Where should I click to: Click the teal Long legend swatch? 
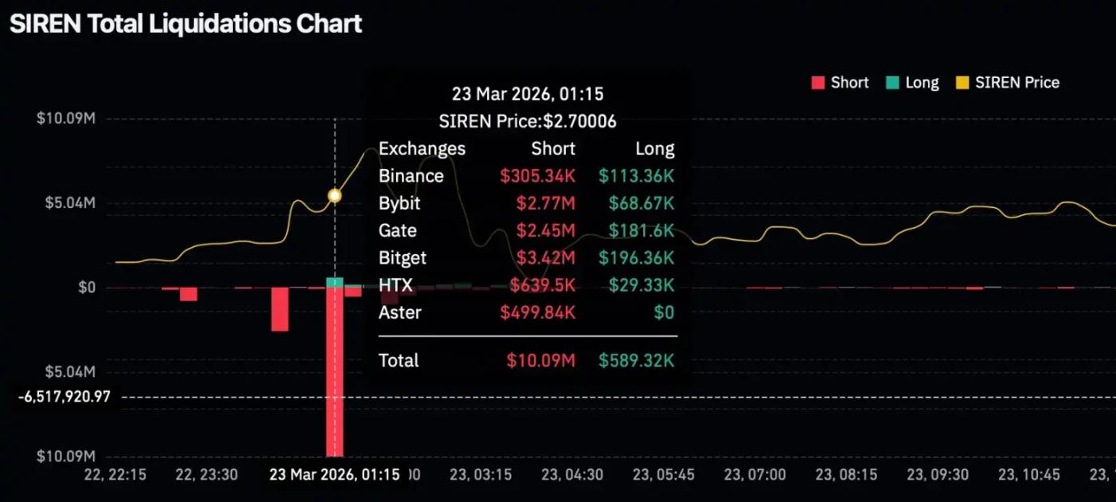tap(893, 83)
